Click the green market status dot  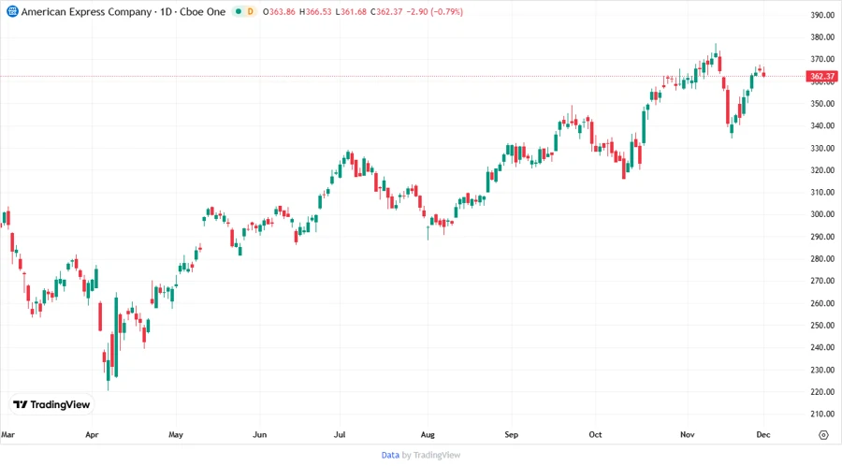239,11
